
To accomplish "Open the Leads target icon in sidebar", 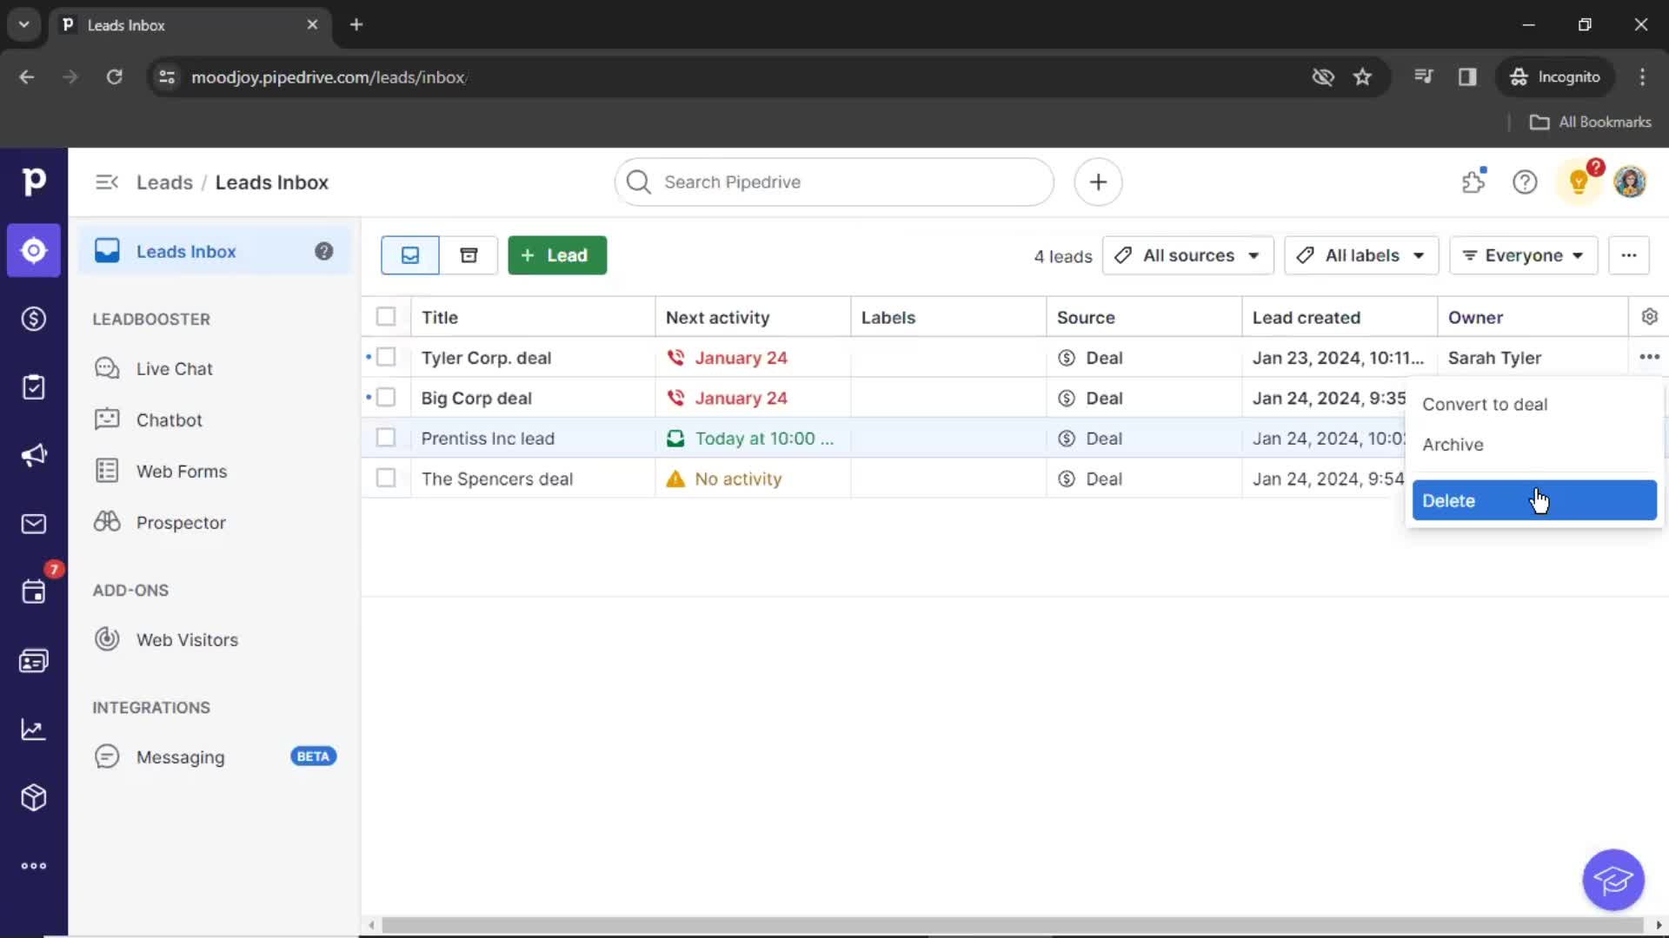I will tap(34, 251).
